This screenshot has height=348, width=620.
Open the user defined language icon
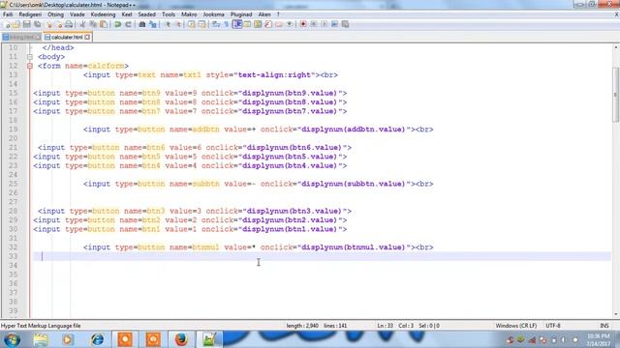pos(248,24)
